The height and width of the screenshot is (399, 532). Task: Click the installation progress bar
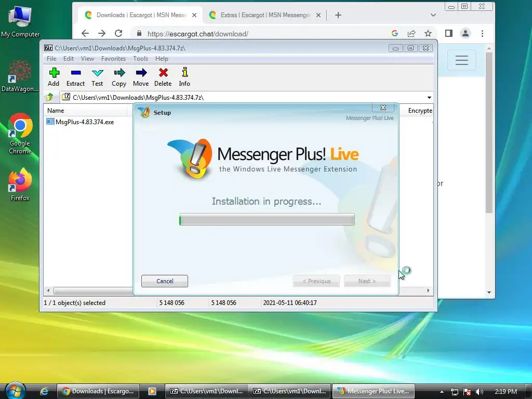click(x=267, y=220)
